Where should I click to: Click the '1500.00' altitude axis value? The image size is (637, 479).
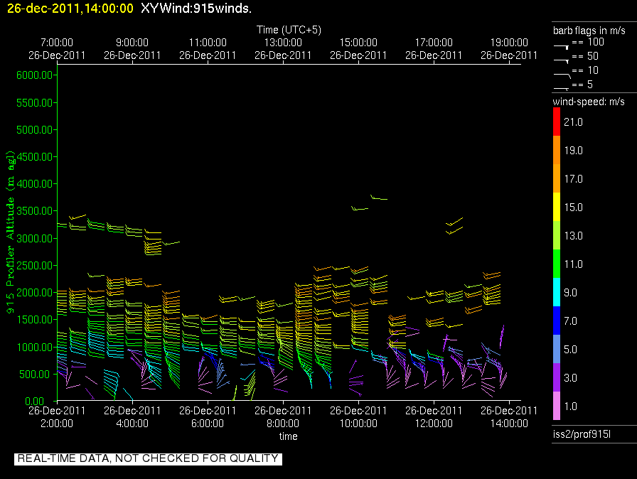click(x=35, y=320)
